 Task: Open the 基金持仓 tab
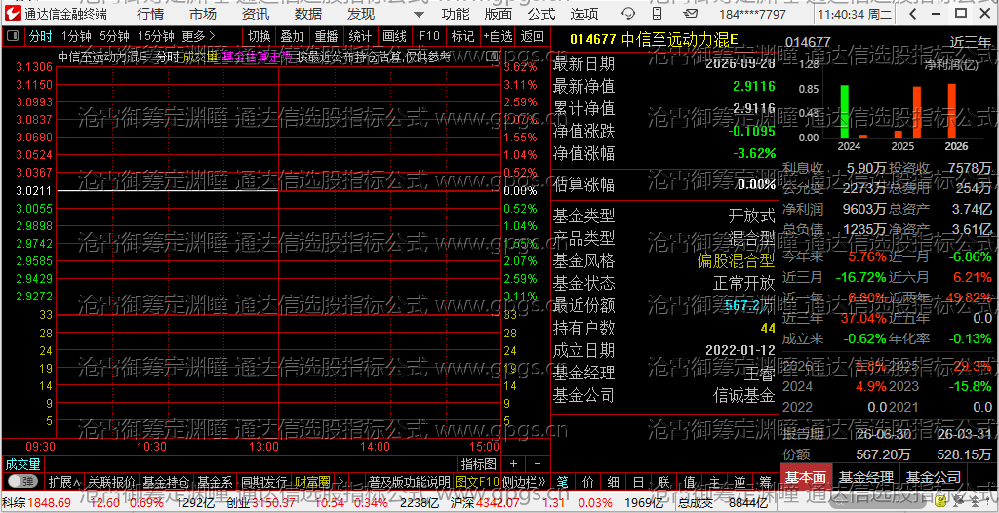166,481
